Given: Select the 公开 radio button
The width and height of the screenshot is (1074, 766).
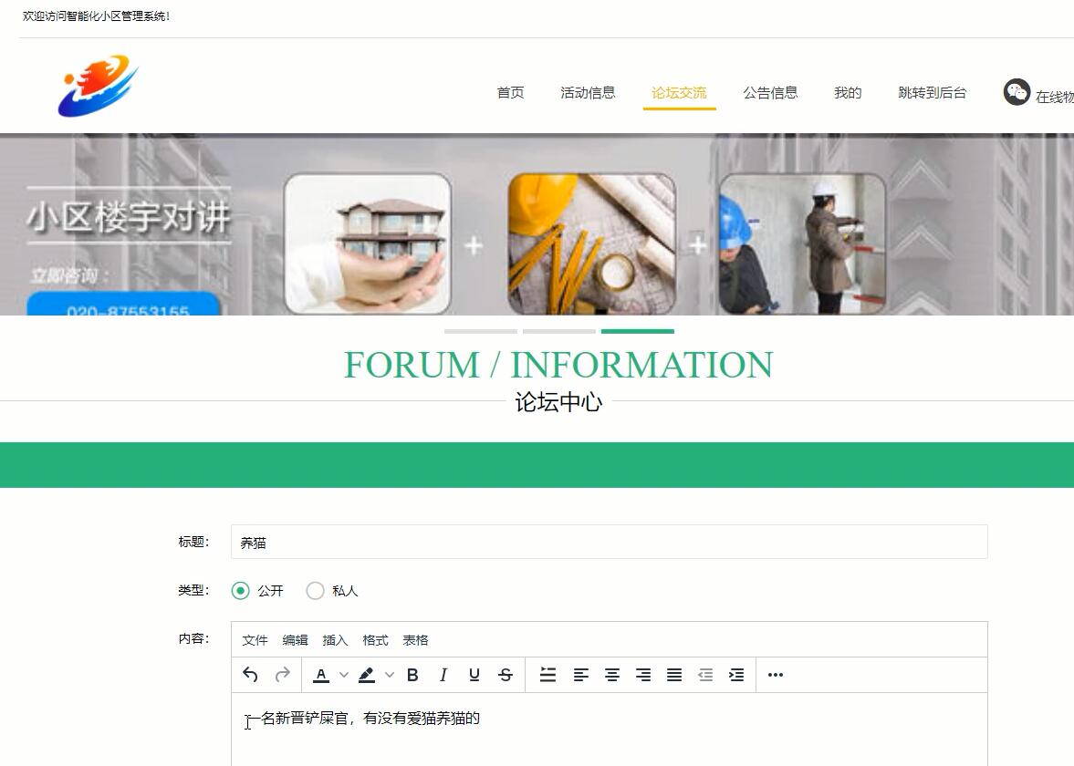Looking at the screenshot, I should click(x=240, y=591).
